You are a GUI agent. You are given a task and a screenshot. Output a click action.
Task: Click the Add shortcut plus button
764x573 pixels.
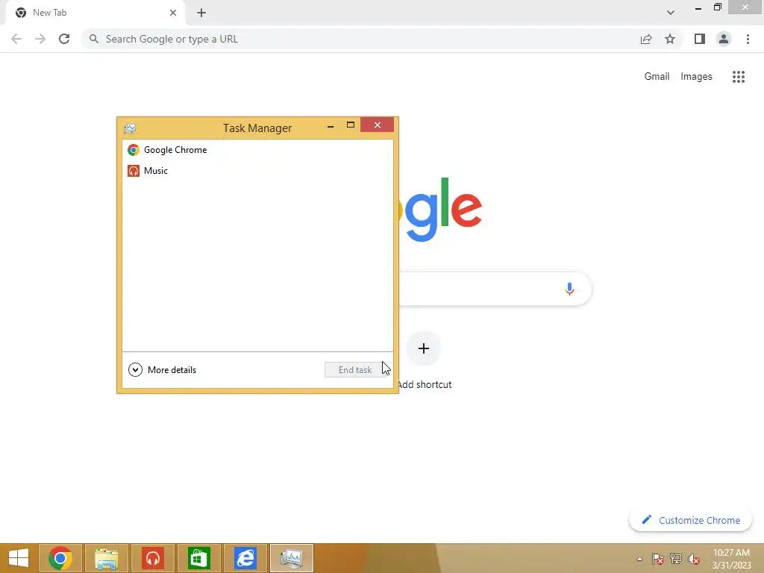(x=424, y=348)
